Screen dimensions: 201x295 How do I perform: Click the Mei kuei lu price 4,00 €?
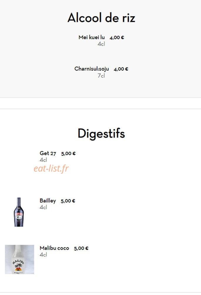(x=117, y=37)
